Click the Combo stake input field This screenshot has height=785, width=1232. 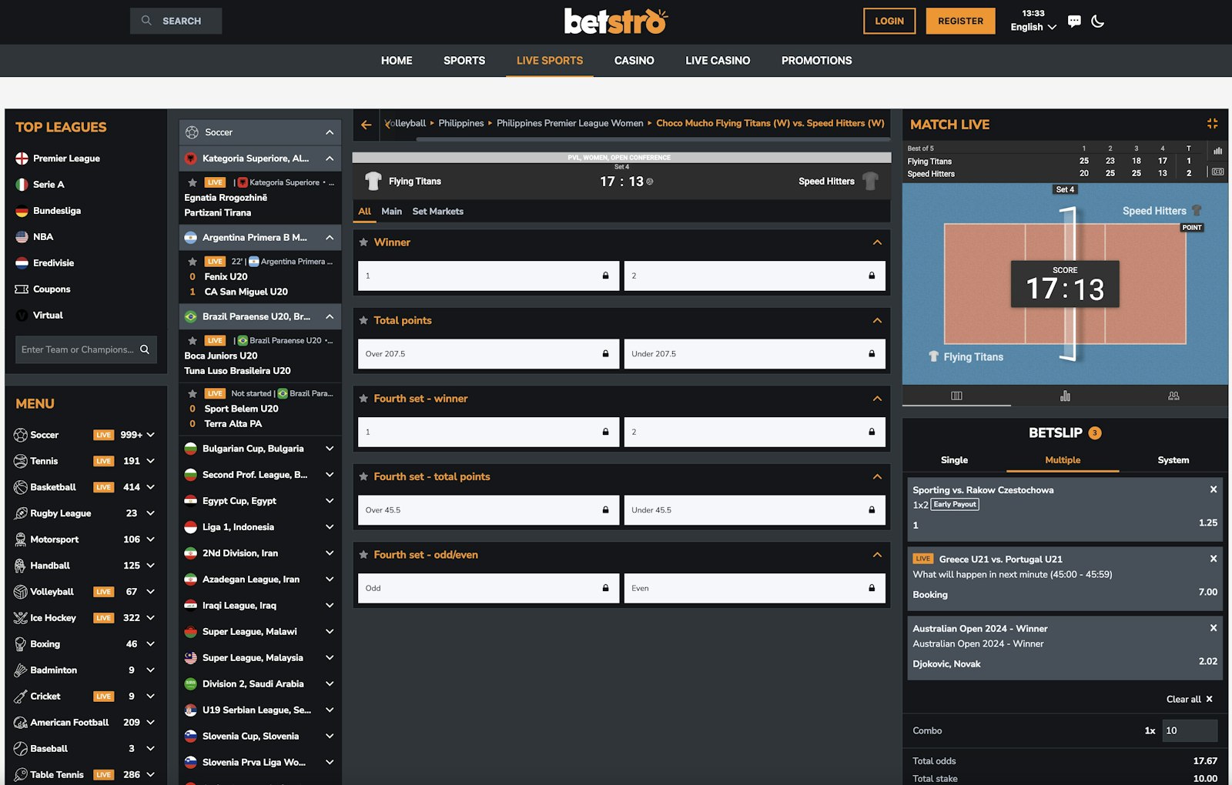1188,730
